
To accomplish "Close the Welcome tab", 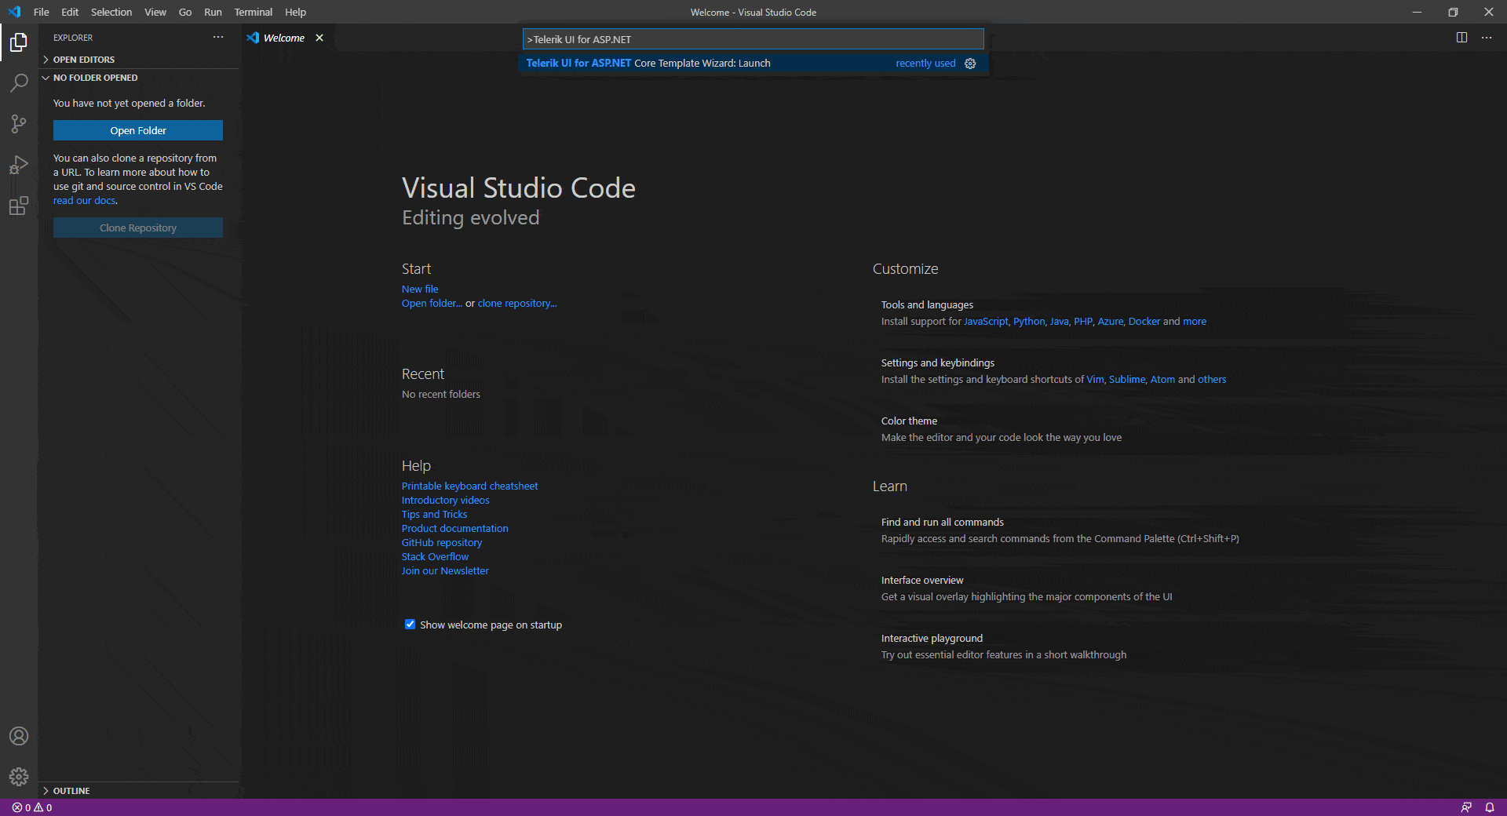I will pos(319,38).
